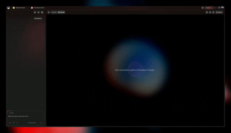Click the panel layout icon beside history
This screenshot has height=133, width=231.
(42, 12)
